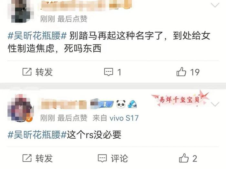
Task: Tap 转发 label on first post
Action: point(44,72)
